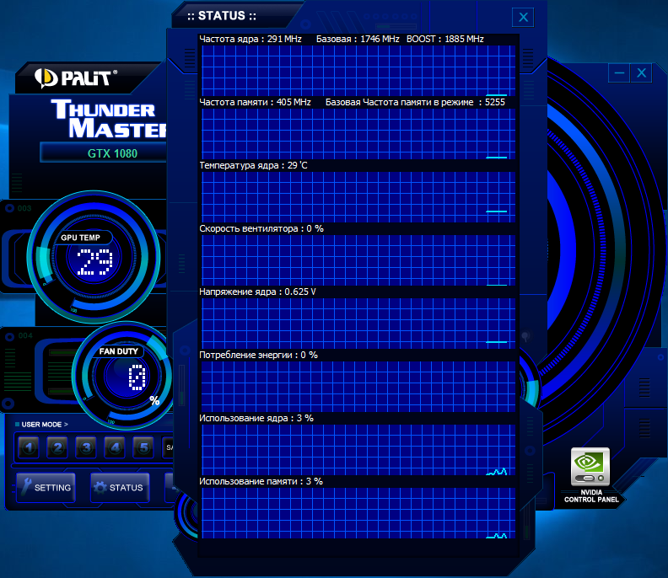Click the GPU TEMP gauge showing 29
The height and width of the screenshot is (578, 668).
94,257
